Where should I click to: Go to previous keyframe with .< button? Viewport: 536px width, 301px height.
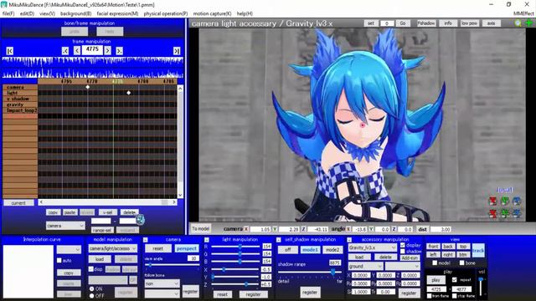pos(65,51)
